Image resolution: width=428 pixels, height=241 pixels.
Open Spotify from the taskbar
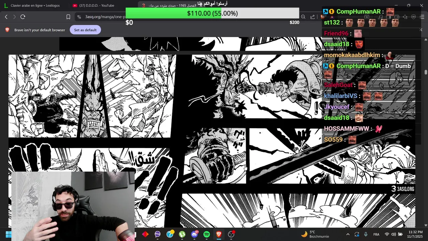click(x=207, y=234)
